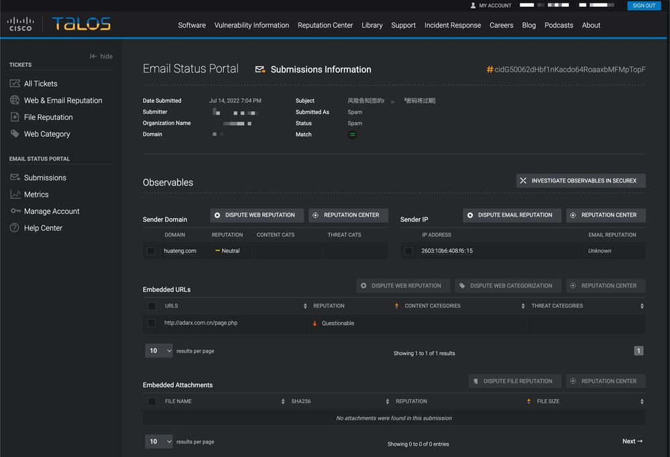Check the sender IP address row checkbox
The width and height of the screenshot is (670, 457).
tap(408, 251)
